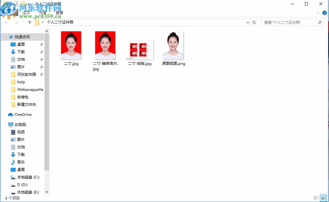The width and height of the screenshot is (329, 202).
Task: Select the 音乐 (Music) sidebar icon
Action: coord(21,162)
